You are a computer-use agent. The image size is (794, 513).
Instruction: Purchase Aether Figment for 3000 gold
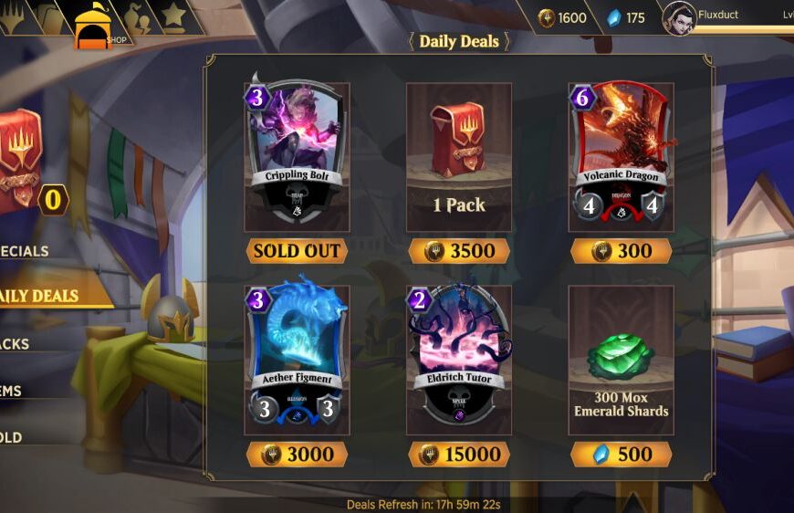[298, 455]
